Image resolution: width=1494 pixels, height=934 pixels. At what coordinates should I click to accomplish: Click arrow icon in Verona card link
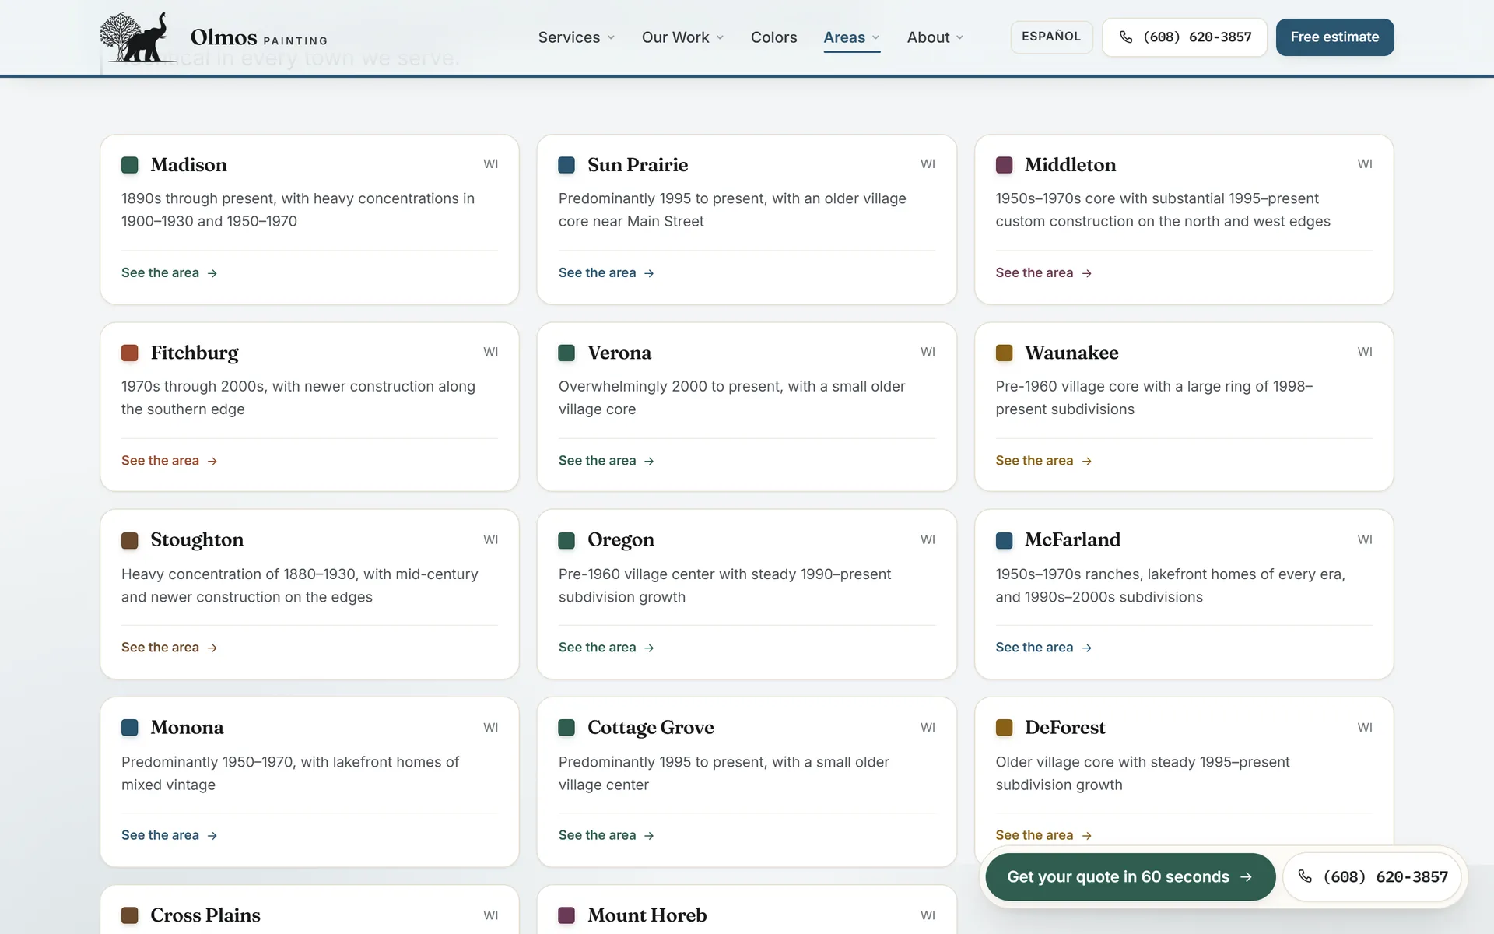[649, 461]
